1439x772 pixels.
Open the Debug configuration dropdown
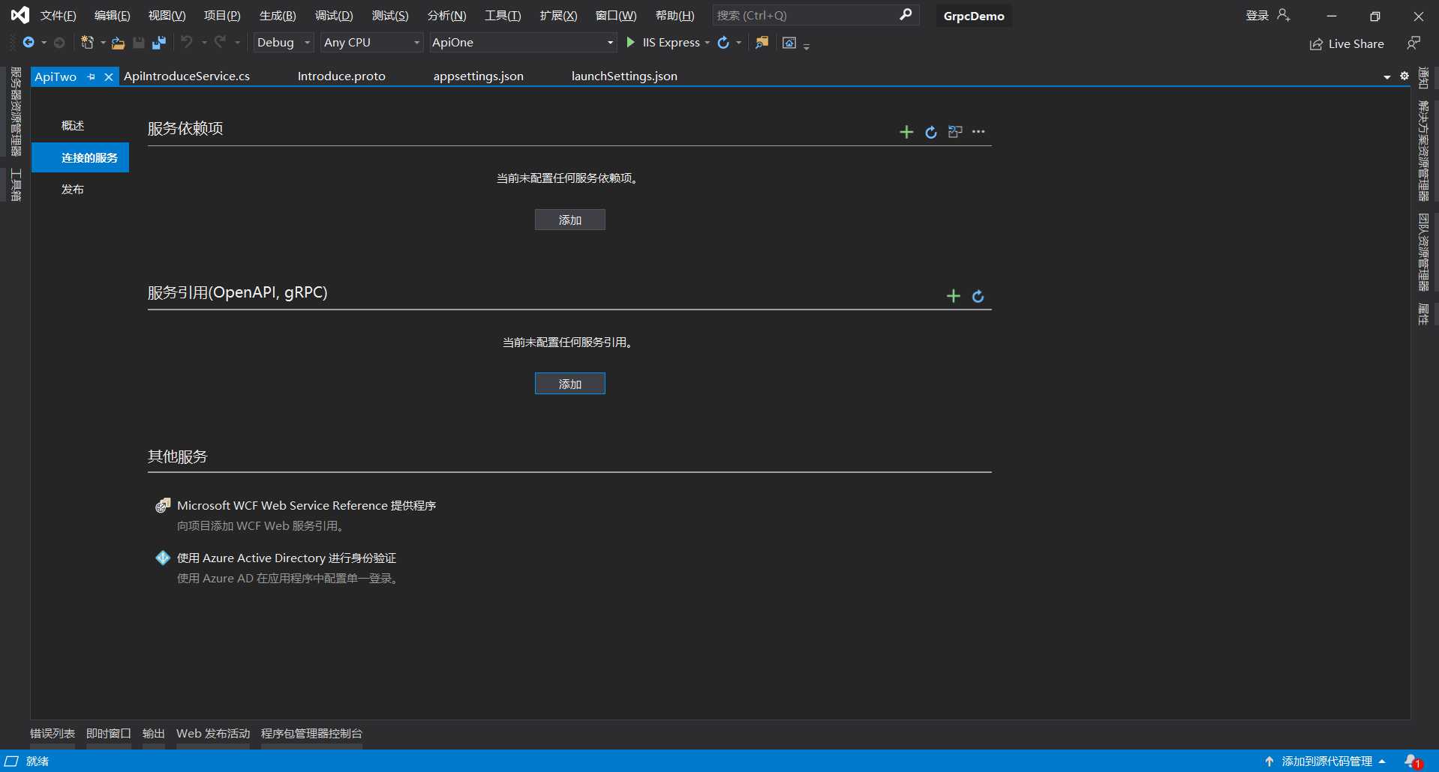[284, 43]
